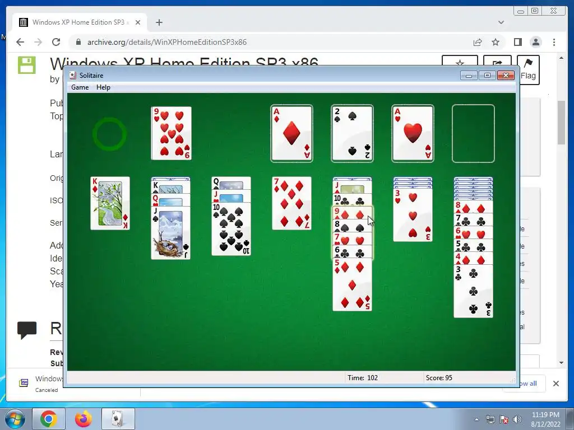Viewport: 574px width, 430px height.
Task: Dismiss the Chrome downloads bar
Action: click(556, 384)
